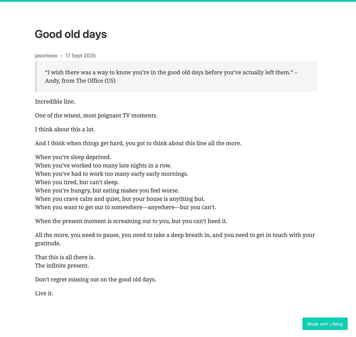Click the 'tired, but can't sleep' line
This screenshot has height=337, width=356.
(x=77, y=182)
